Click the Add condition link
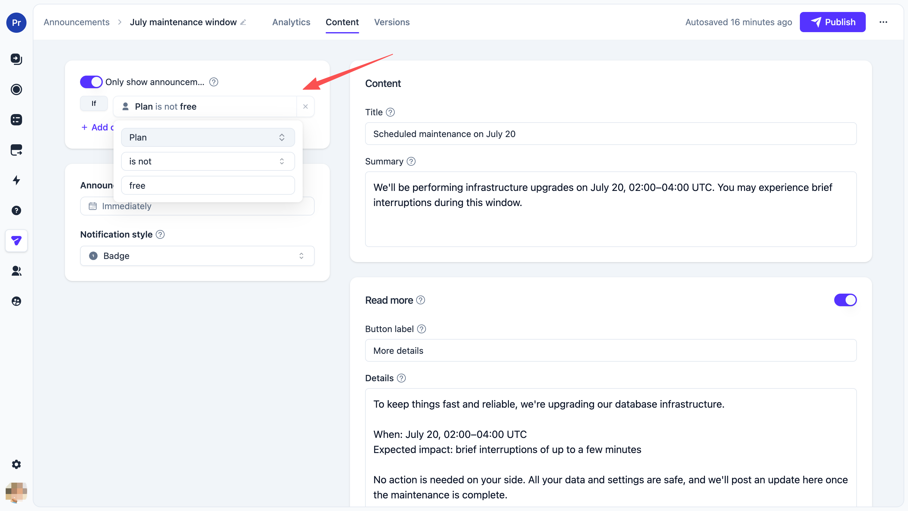This screenshot has height=511, width=908. pos(97,128)
